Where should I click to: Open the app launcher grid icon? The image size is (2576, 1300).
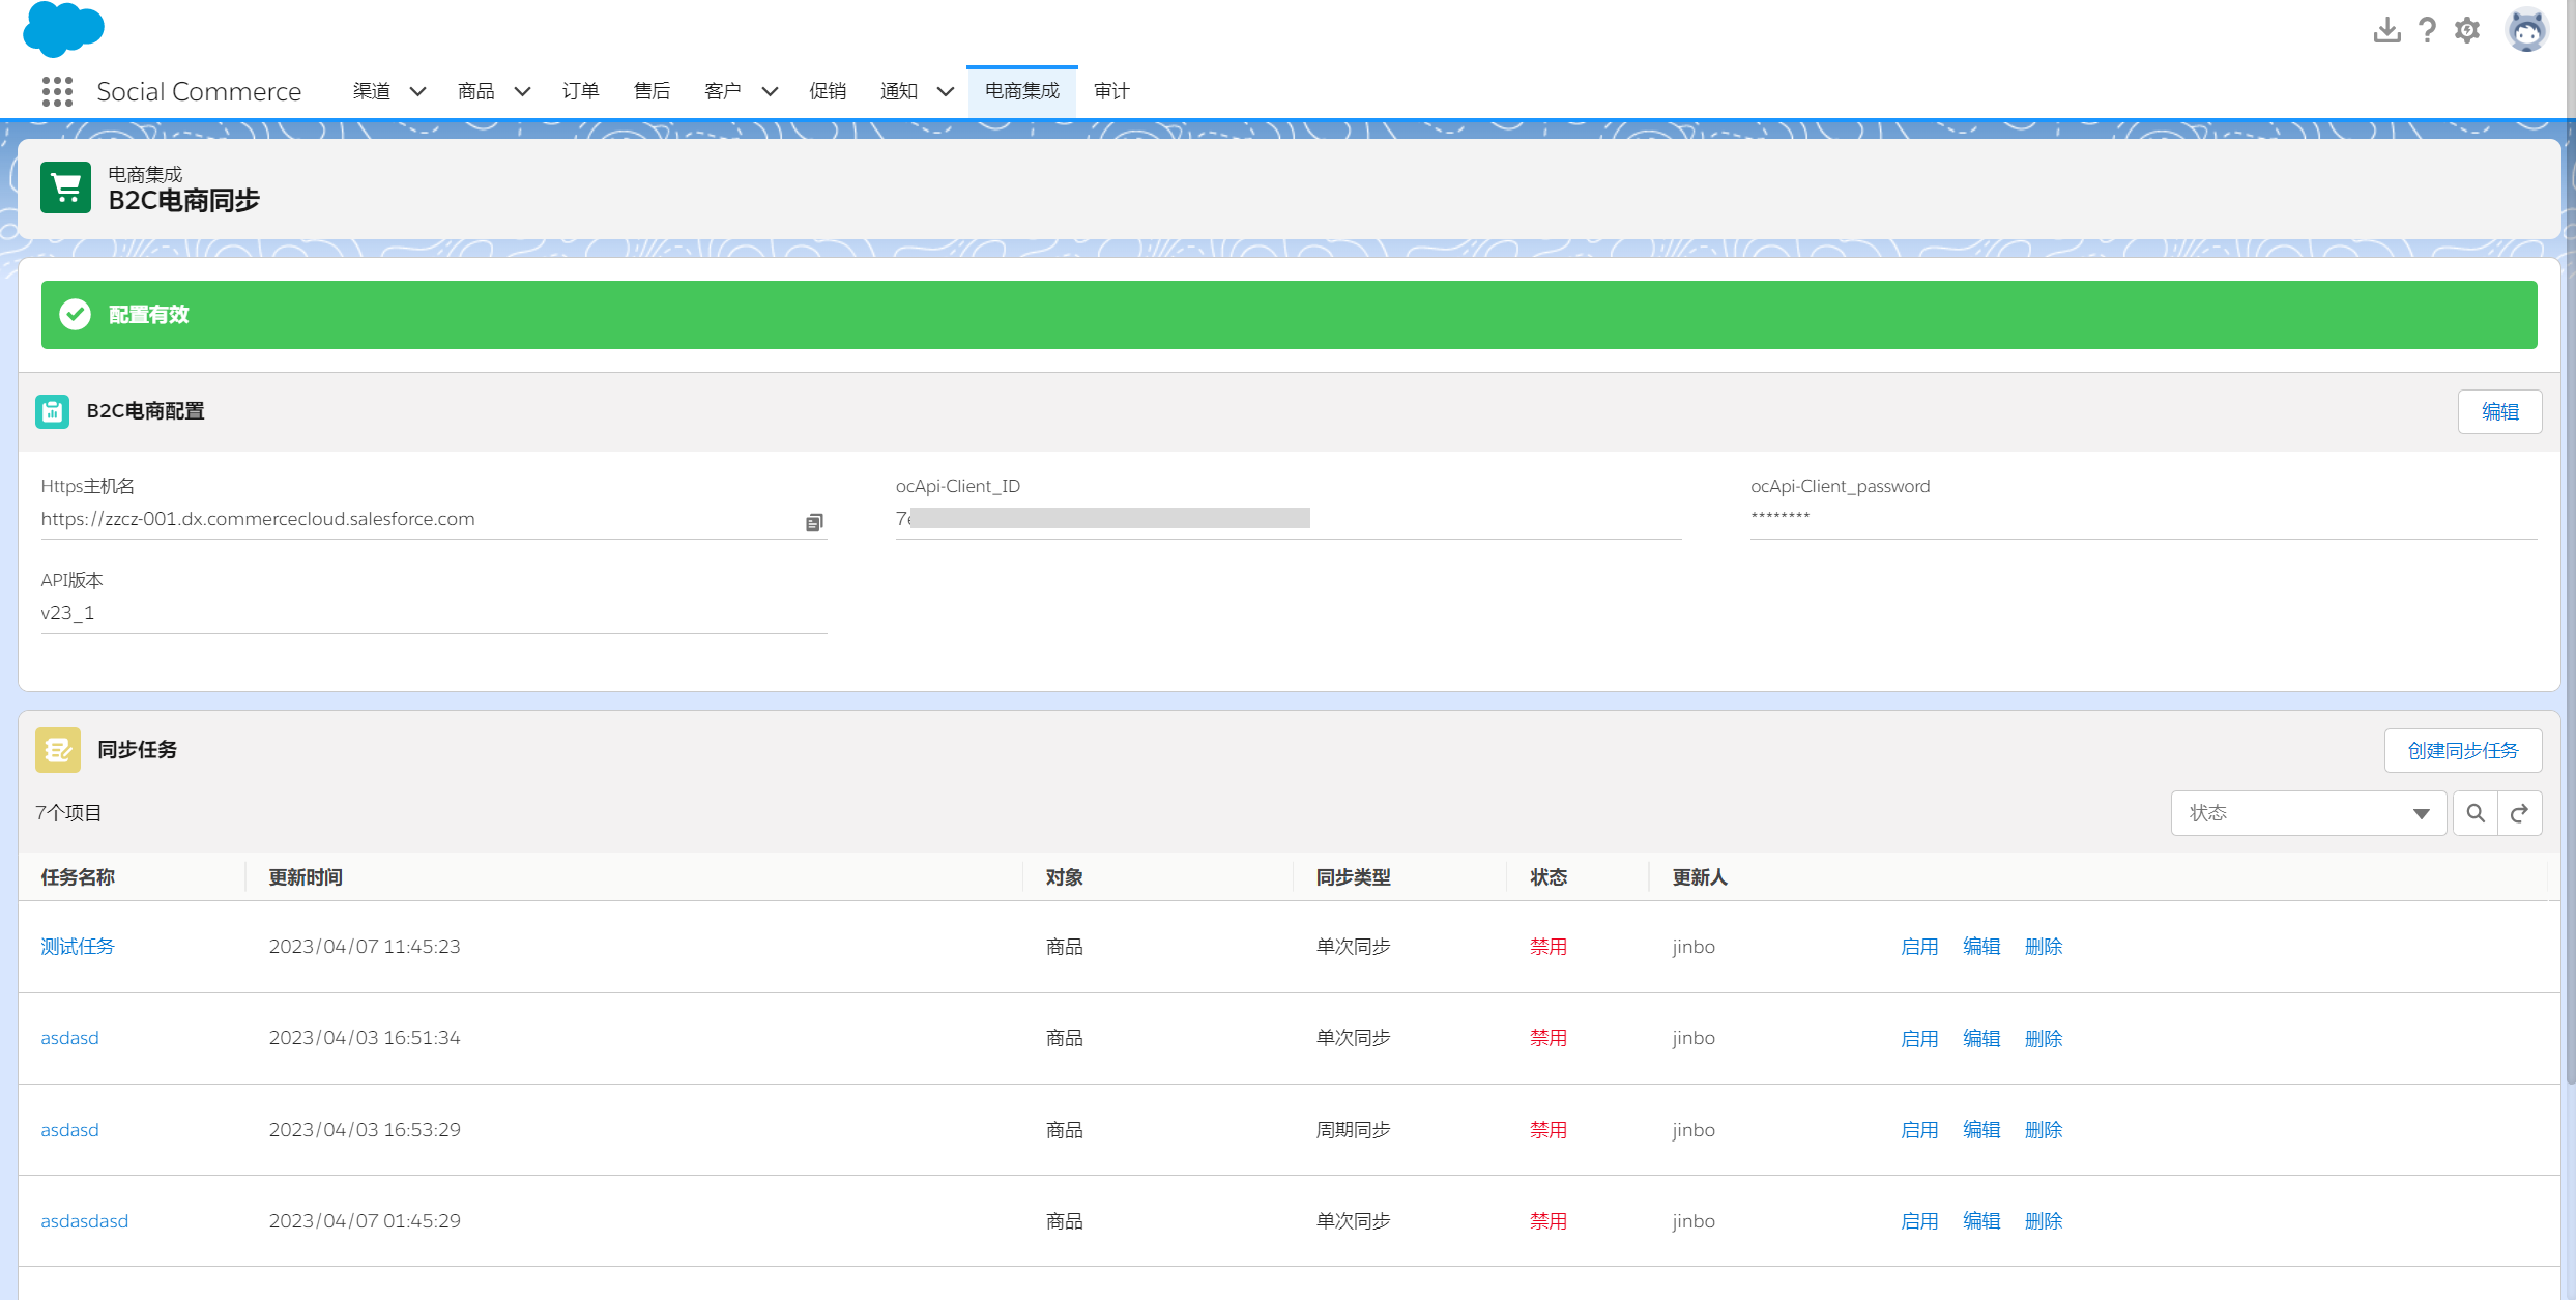click(x=57, y=91)
